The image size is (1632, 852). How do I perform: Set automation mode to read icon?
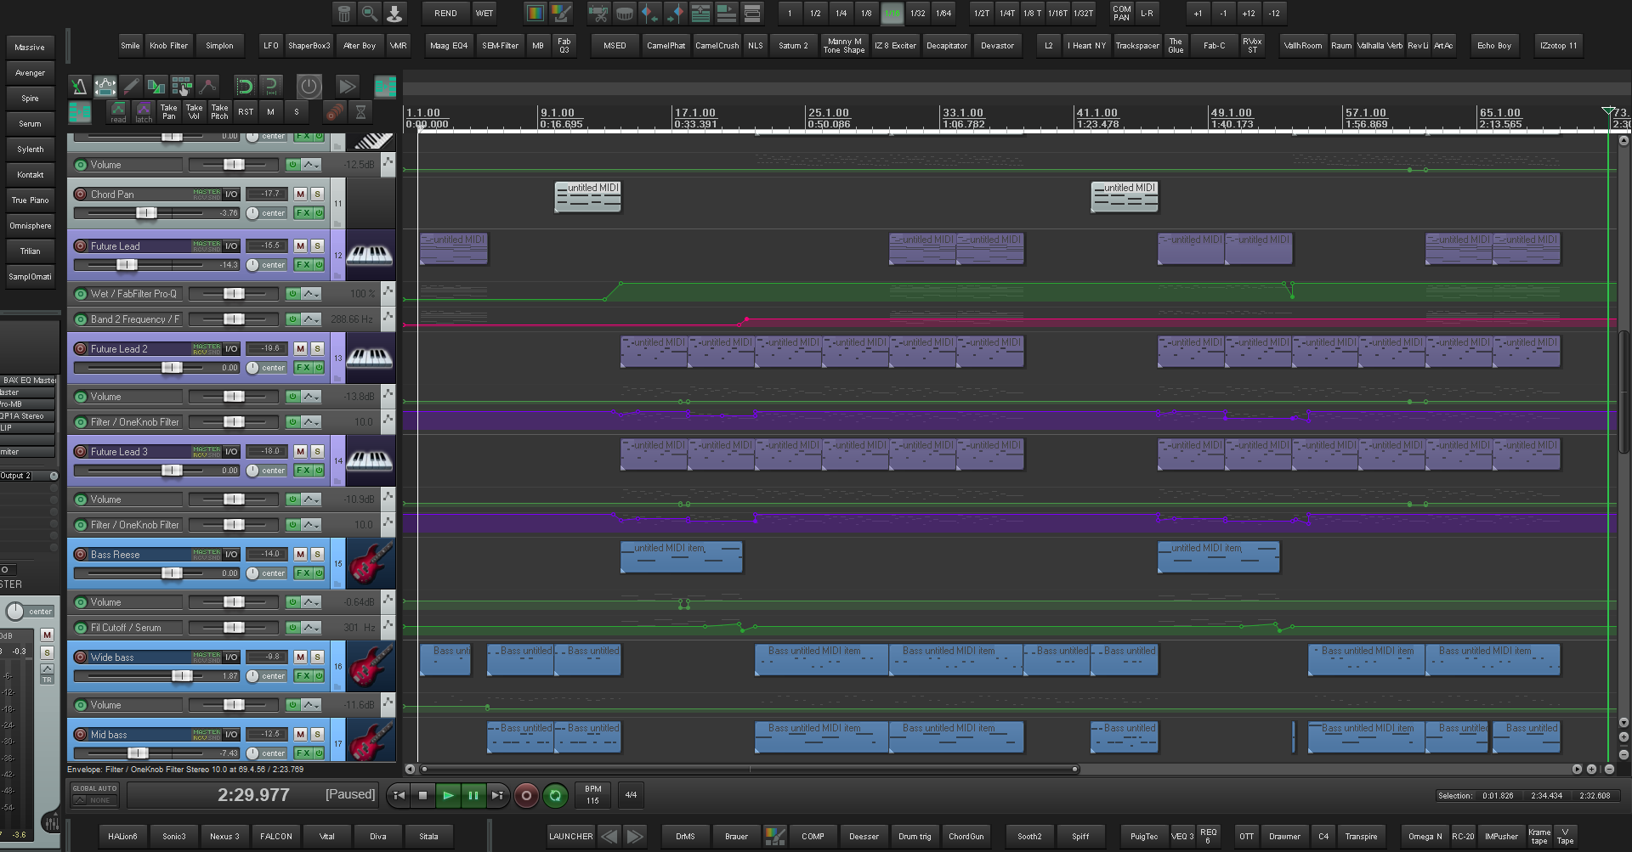[x=118, y=111]
